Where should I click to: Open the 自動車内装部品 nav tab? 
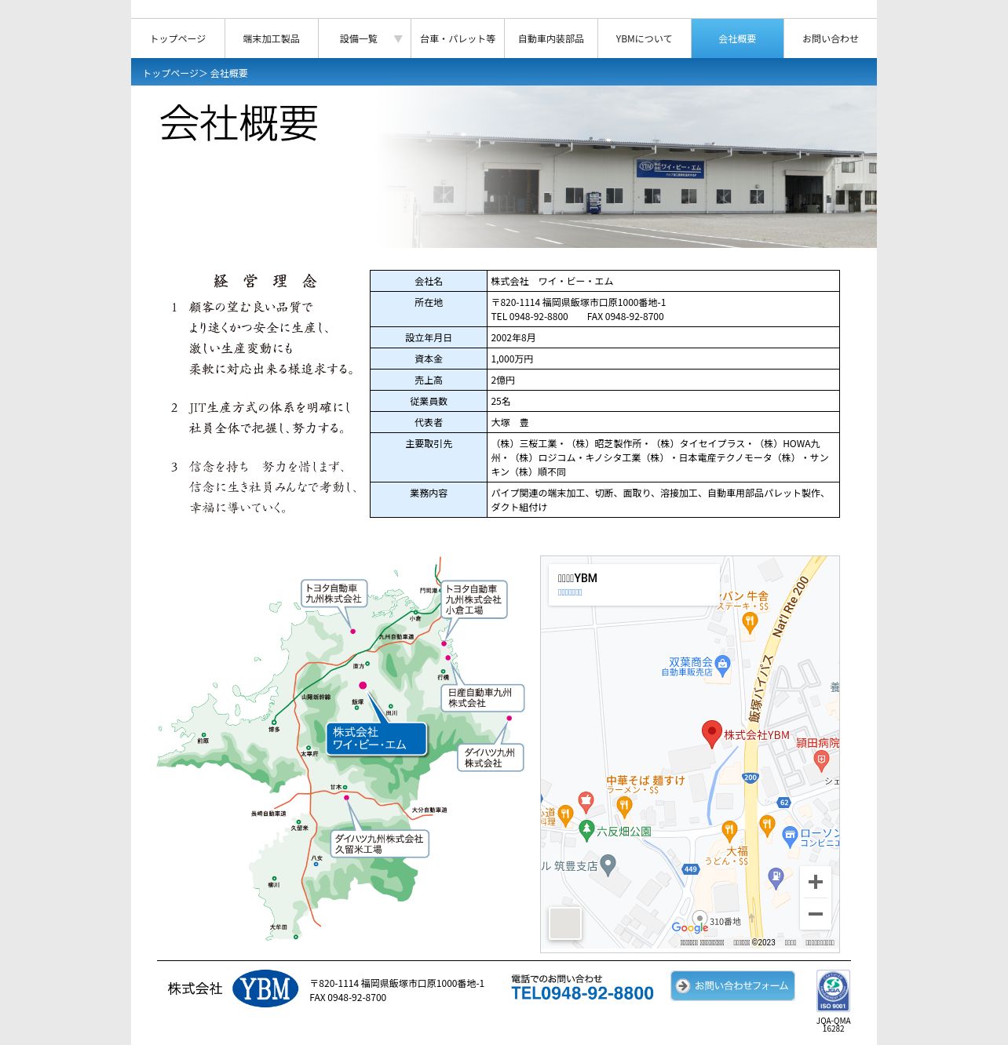click(x=551, y=38)
